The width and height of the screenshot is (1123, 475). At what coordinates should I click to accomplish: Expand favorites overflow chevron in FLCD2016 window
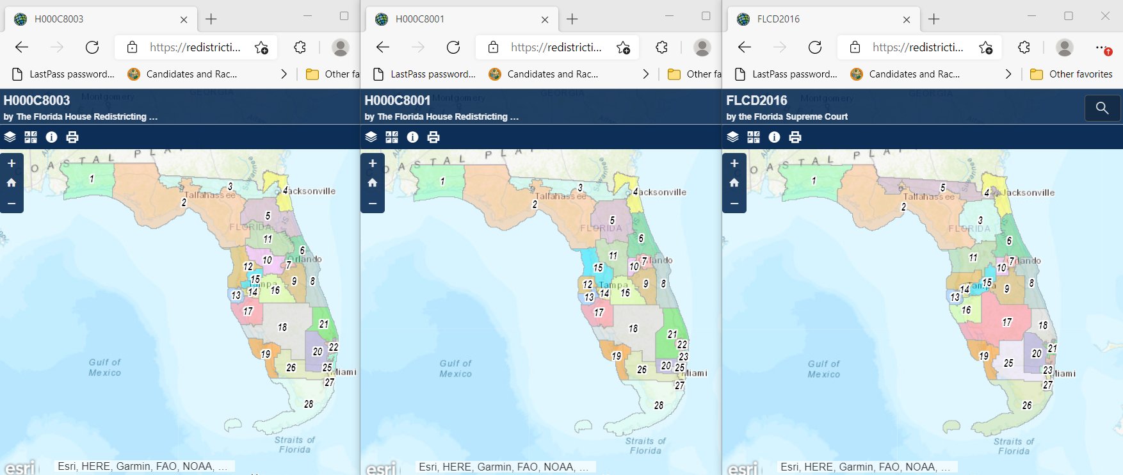tap(1008, 74)
